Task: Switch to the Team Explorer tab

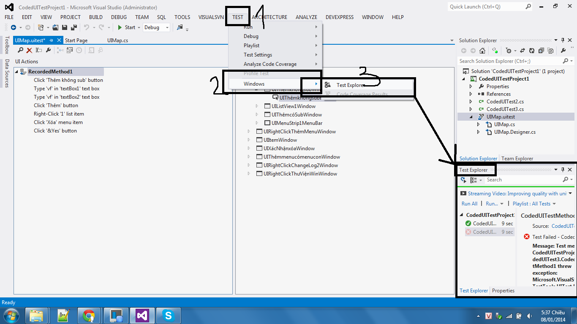Action: pyautogui.click(x=517, y=159)
